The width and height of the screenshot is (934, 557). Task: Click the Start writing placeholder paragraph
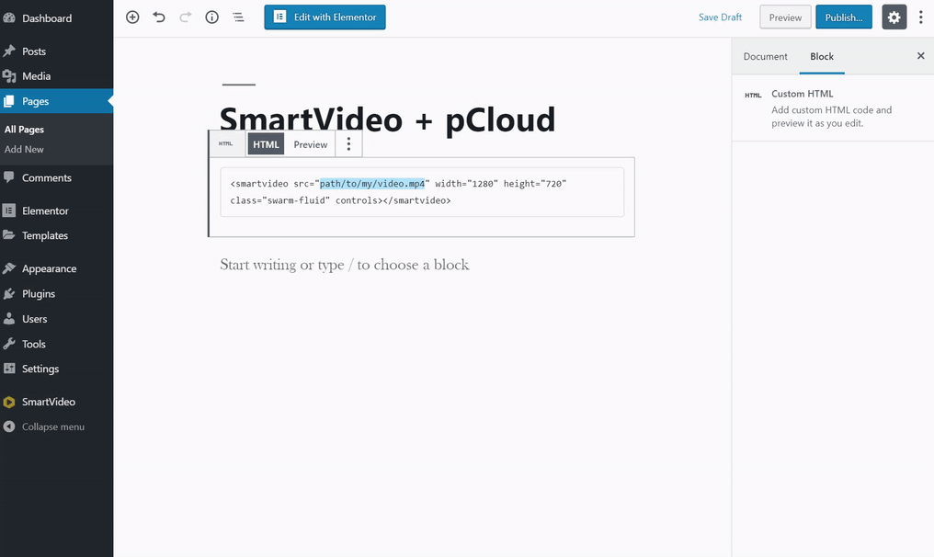[345, 265]
